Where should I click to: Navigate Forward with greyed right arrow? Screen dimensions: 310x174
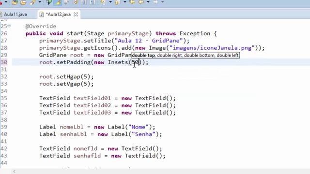point(155,2)
